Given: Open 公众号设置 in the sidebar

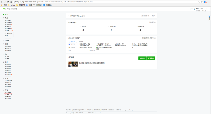Looking at the screenshot, I should (8, 80).
